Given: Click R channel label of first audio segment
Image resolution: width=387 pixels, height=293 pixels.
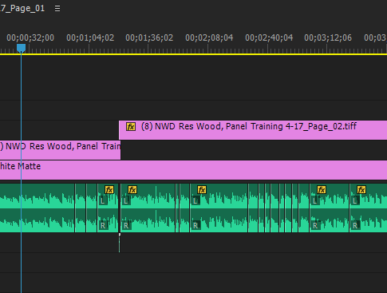Looking at the screenshot, I should pyautogui.click(x=103, y=226).
